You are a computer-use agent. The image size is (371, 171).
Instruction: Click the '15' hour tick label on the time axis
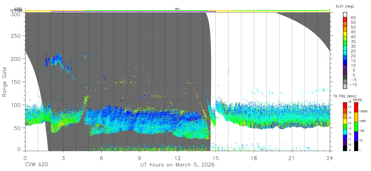click(216, 158)
